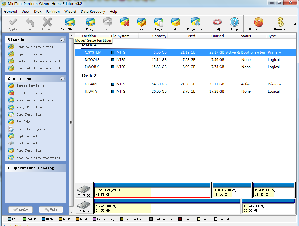
Task: Start the Partition Recovery Wizard
Action: [38, 61]
